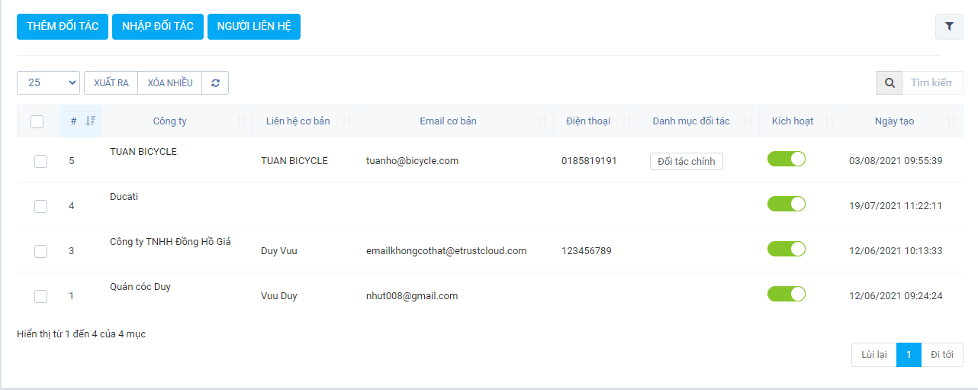
Task: Turn off Ducati activation switch
Action: pos(787,204)
